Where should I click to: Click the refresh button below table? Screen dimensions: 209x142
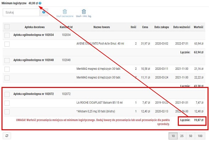coord(7,136)
